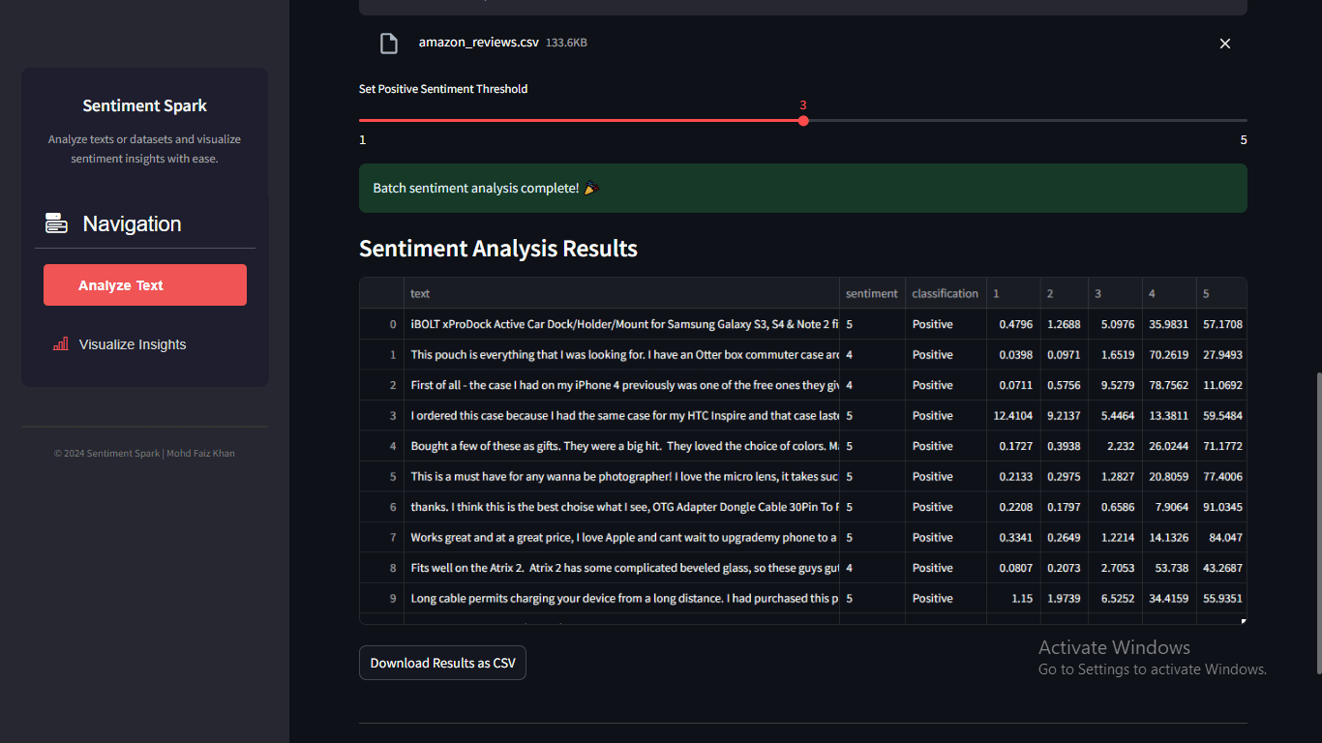Viewport: 1322px width, 743px height.
Task: Click the column header labeled 1
Action: pyautogui.click(x=1012, y=293)
